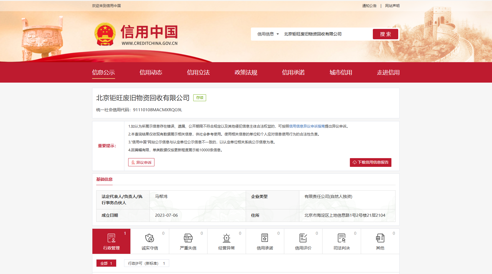Open the 行政管理 category icon tab
This screenshot has width=492, height=274.
112,242
